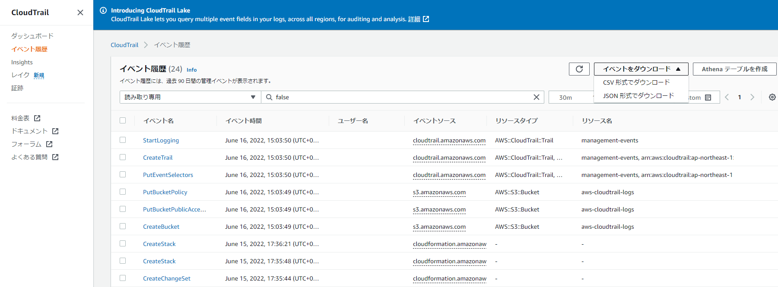Choose CSV 形式でダウンロード
778x287 pixels.
point(636,82)
